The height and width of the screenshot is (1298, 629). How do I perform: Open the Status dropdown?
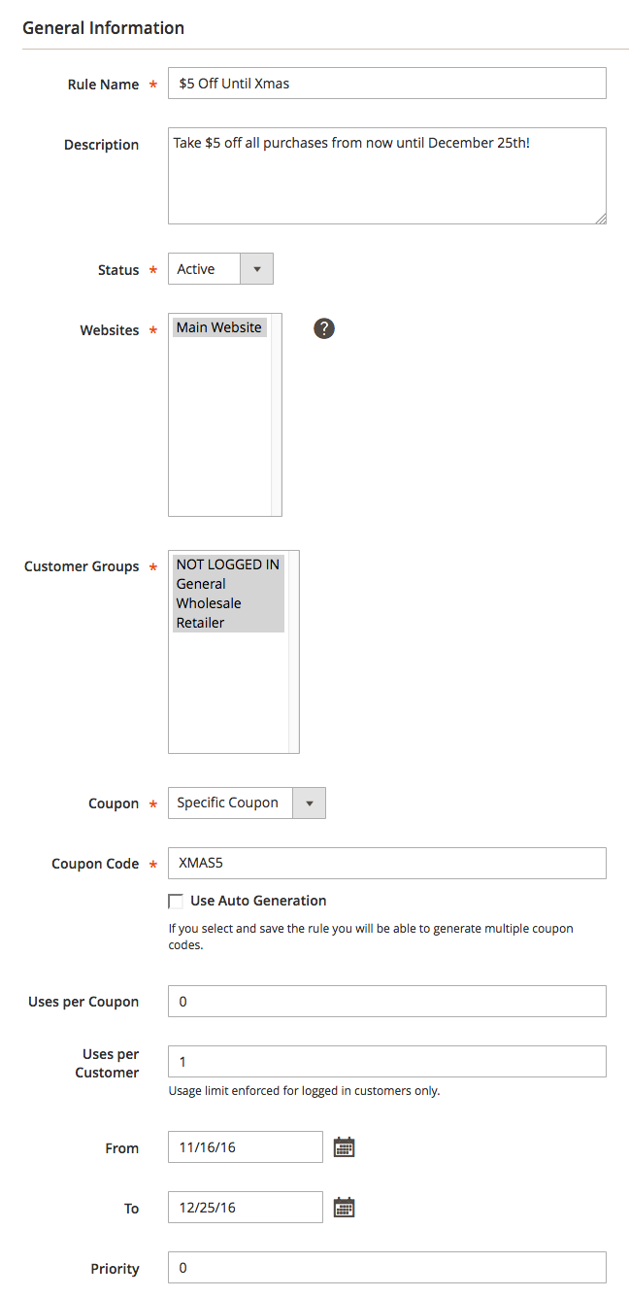pyautogui.click(x=220, y=269)
